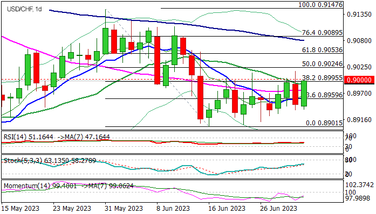Click the 0.89700 price axis value
Image resolution: width=376 pixels, height=214 pixels.
pos(359,93)
